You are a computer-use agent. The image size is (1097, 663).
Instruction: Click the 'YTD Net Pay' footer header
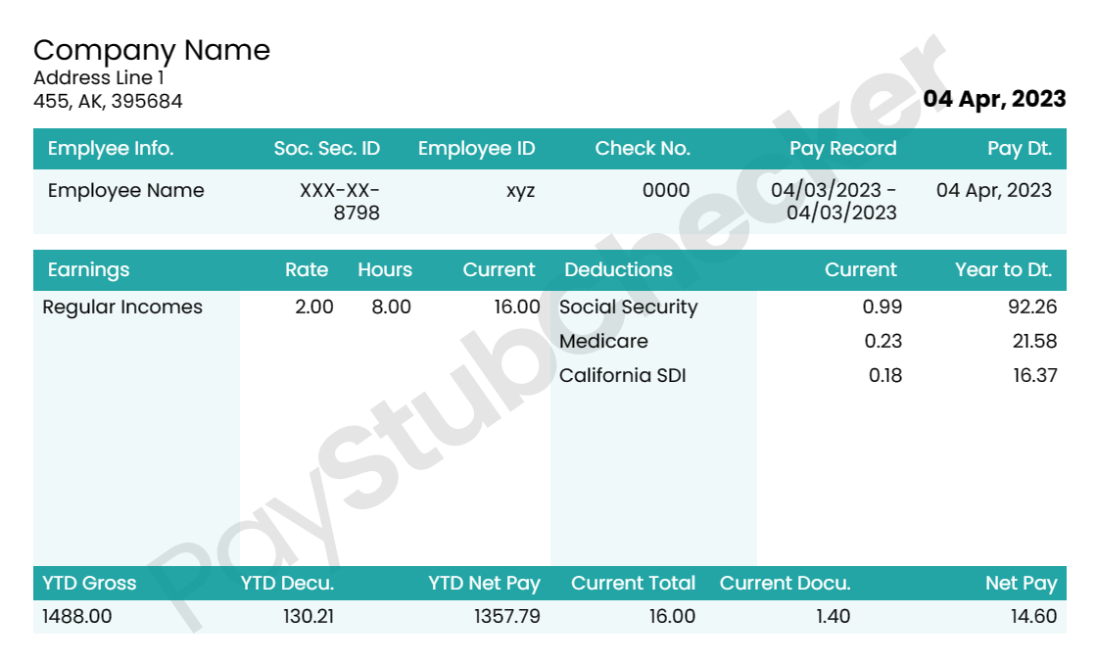point(484,584)
